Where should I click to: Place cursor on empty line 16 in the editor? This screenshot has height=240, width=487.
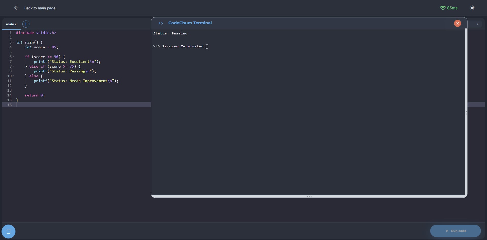coord(76,105)
